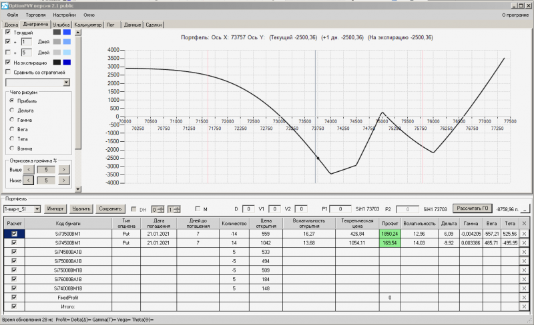The image size is (534, 325).
Task: Delete the Si73500BM1 row with its X
Action: coord(524,234)
